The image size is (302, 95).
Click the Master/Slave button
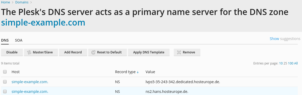coord(41,52)
